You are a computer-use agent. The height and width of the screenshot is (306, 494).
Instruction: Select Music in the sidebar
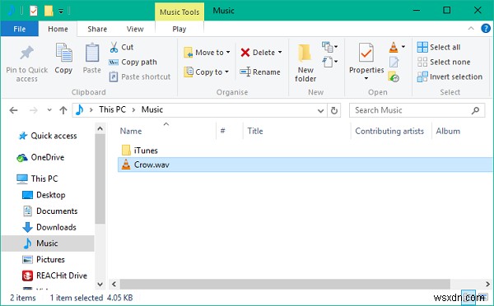tap(48, 243)
